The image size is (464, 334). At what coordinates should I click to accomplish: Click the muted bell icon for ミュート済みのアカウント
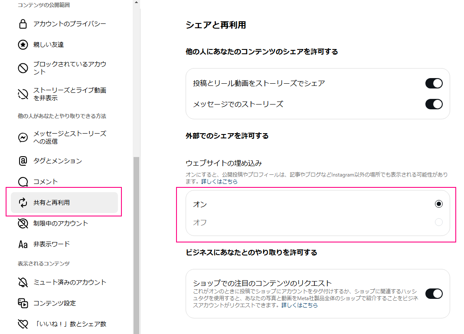23,282
